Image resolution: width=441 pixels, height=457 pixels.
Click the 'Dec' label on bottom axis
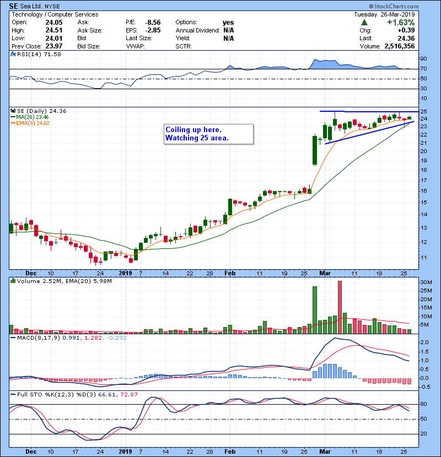click(31, 451)
